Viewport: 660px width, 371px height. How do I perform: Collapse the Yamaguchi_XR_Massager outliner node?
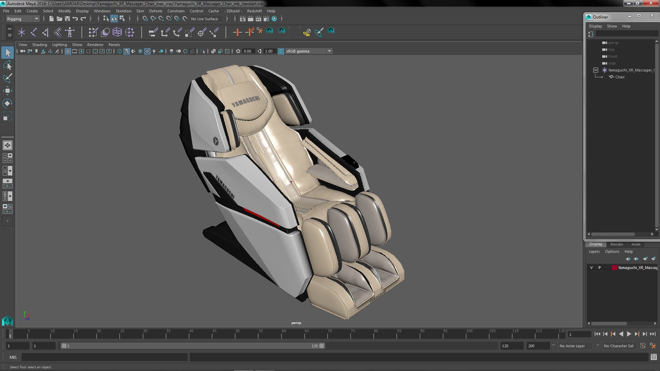[x=596, y=70]
